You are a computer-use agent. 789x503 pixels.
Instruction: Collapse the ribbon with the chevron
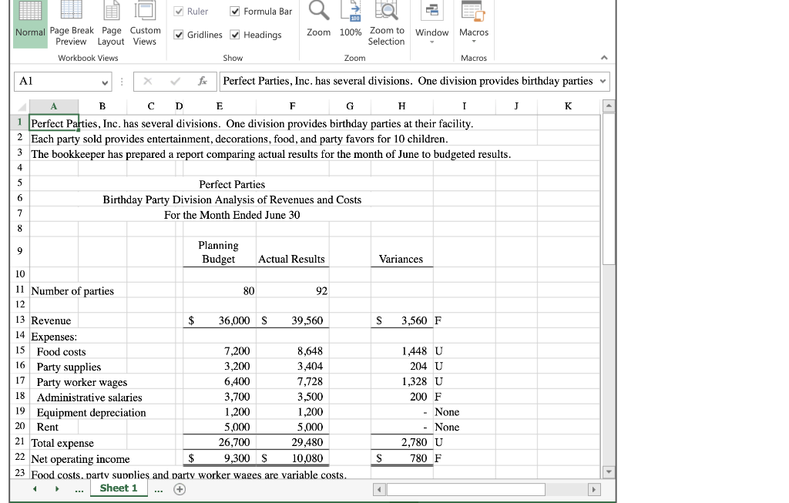[605, 56]
